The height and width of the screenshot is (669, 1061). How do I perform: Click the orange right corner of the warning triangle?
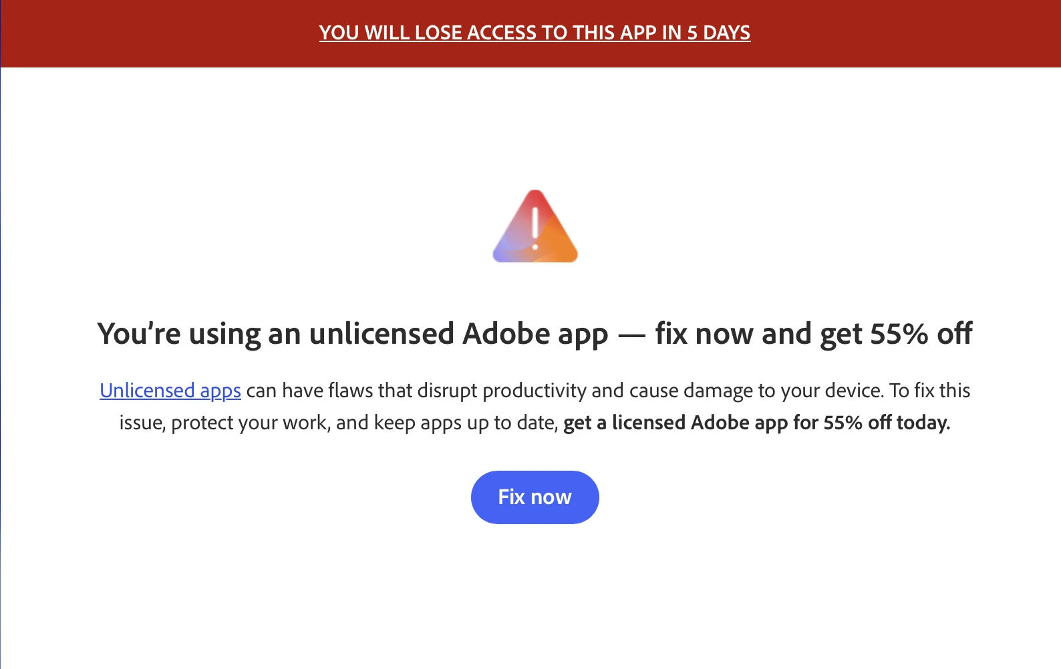point(563,250)
